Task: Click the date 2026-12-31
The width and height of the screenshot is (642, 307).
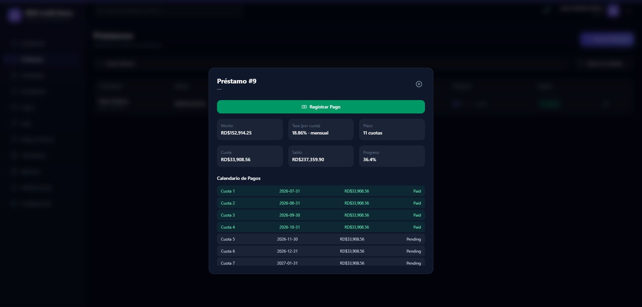Action: 287,251
